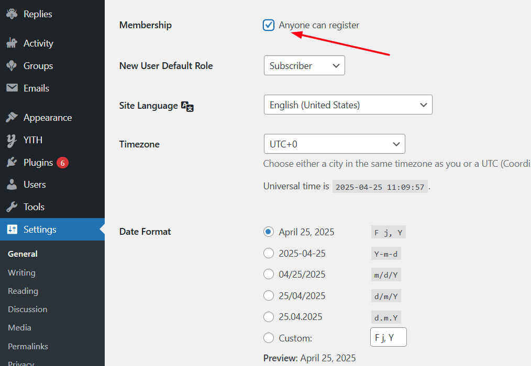Click the Replies bee icon in sidebar
This screenshot has height=366, width=531.
tap(12, 14)
